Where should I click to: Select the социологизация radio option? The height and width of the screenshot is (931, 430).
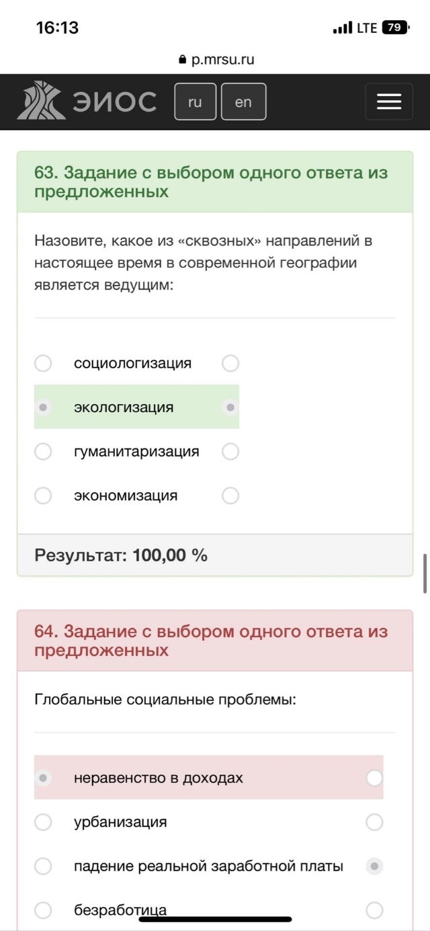43,364
